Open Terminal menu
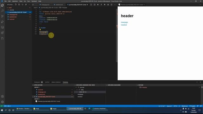This screenshot has height=114, width=203. [x=34, y=1]
